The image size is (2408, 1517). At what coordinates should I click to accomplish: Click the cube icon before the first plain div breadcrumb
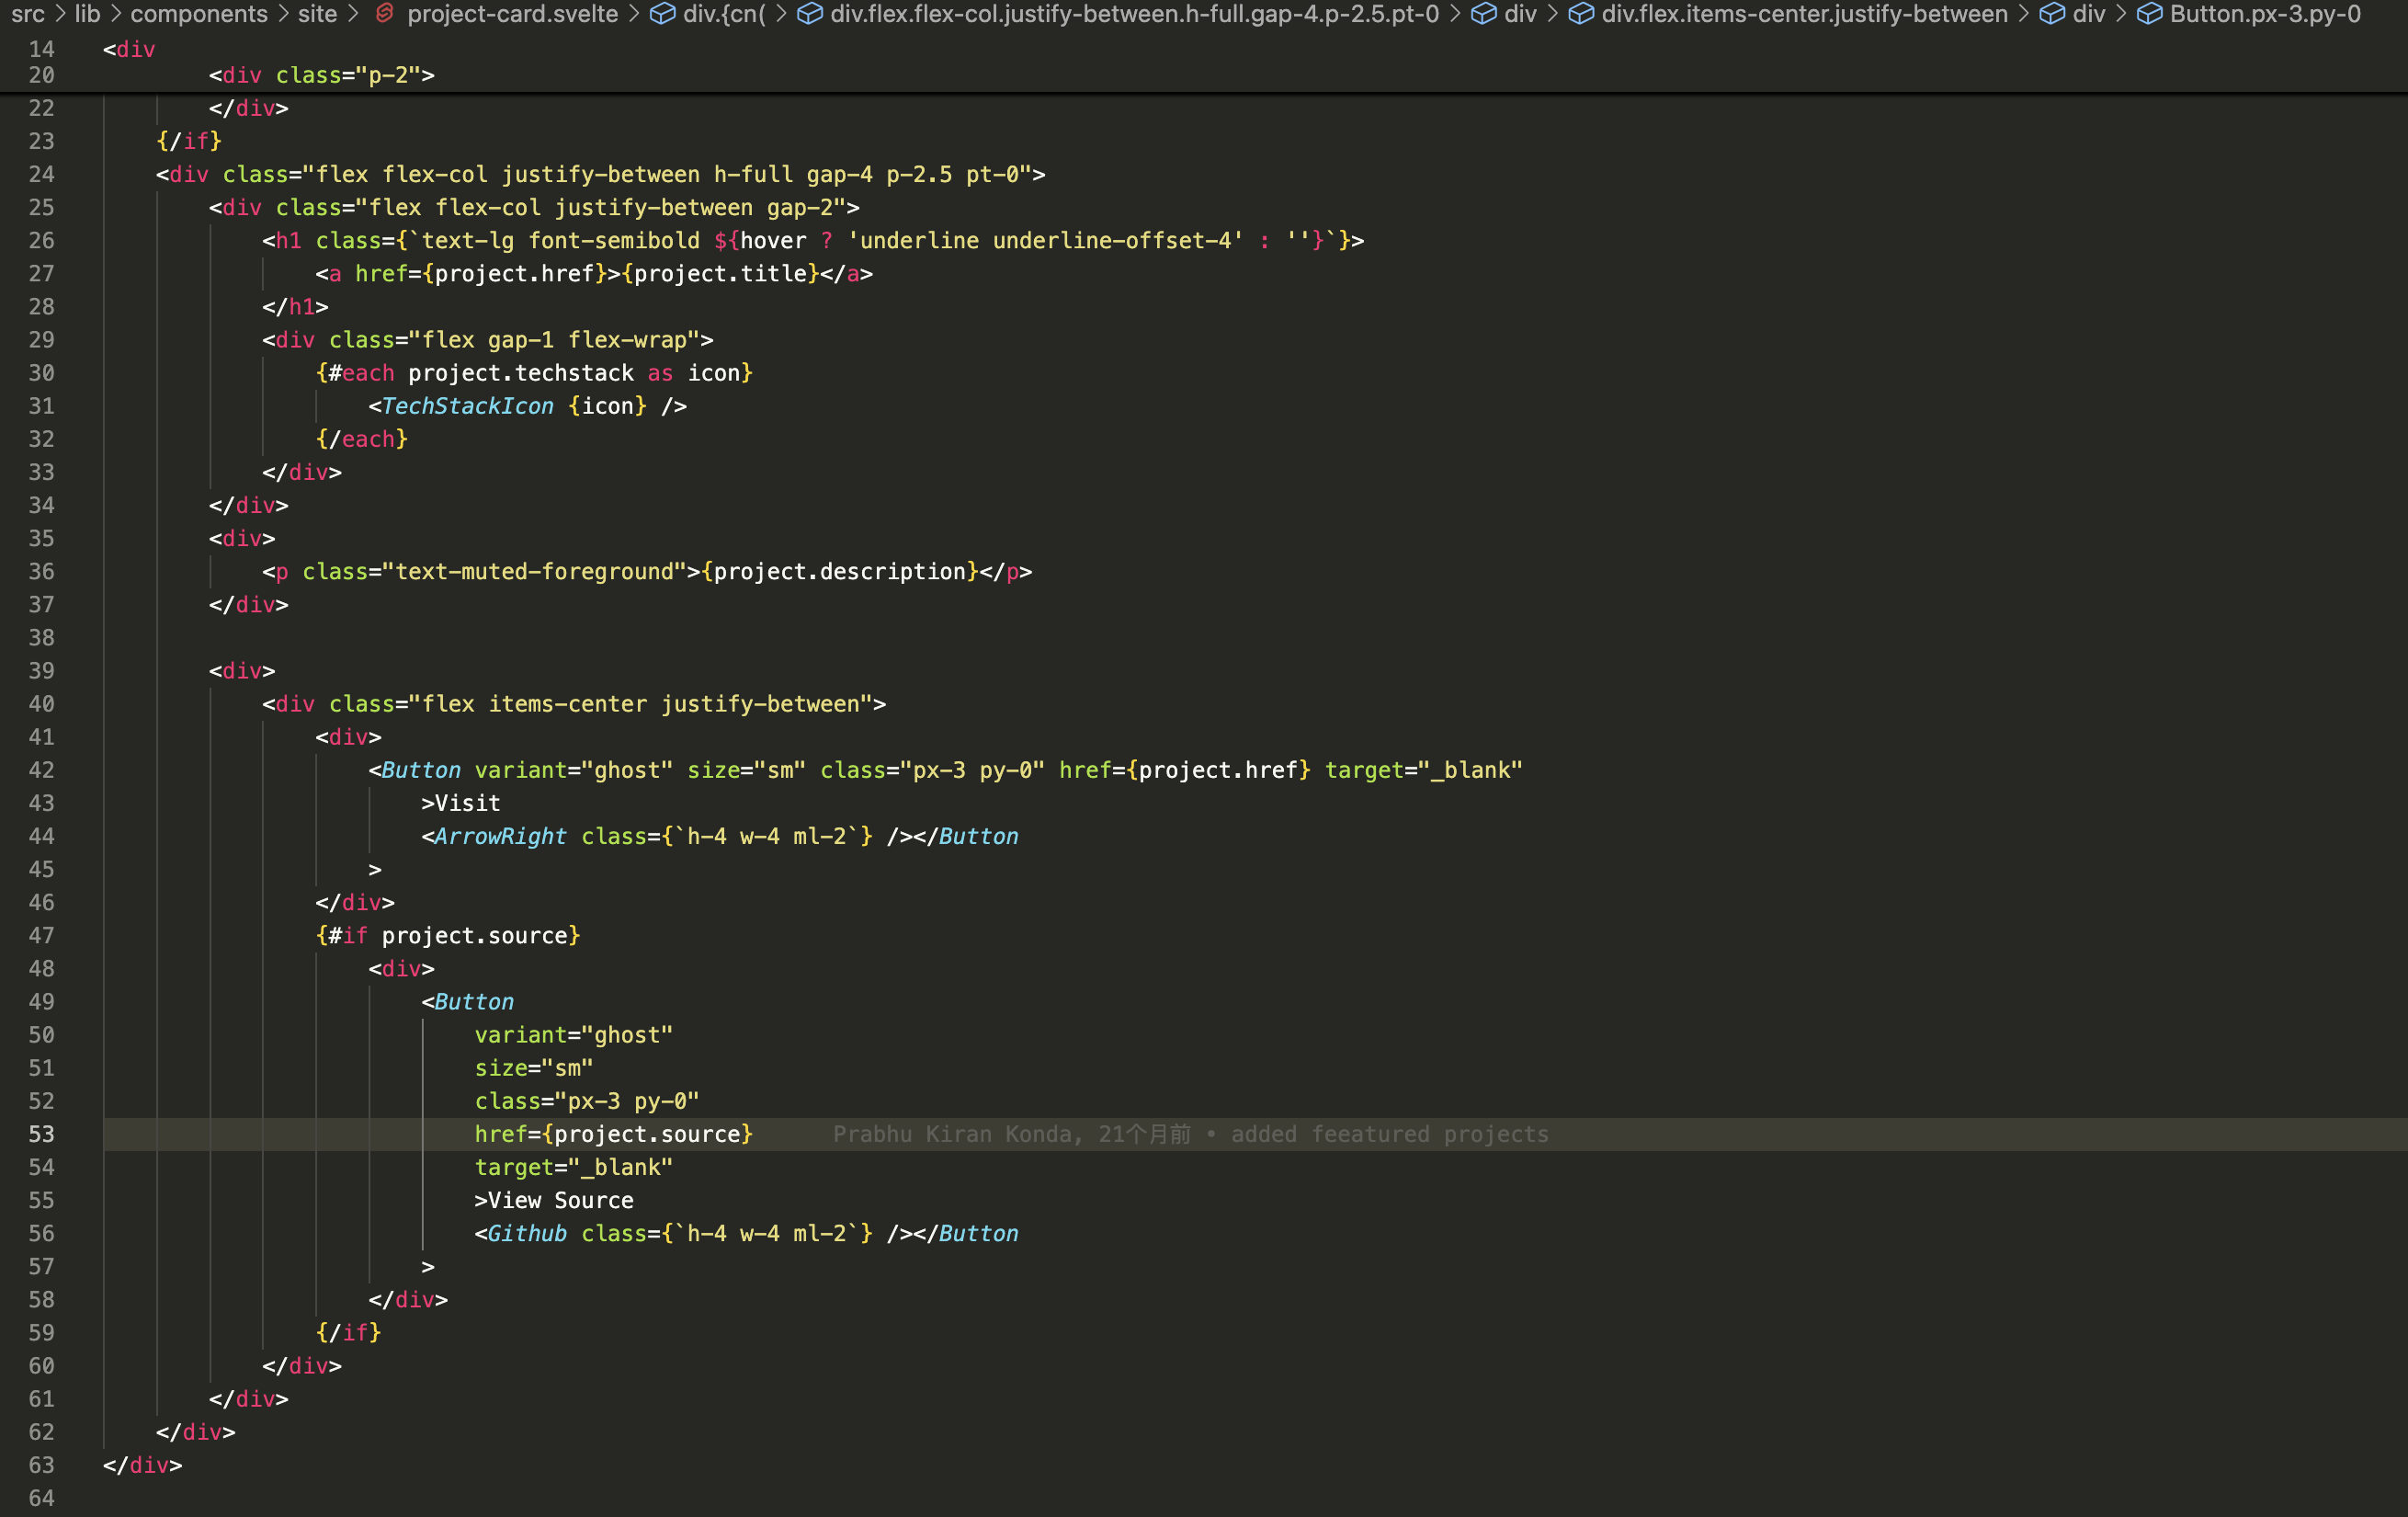tap(1486, 14)
